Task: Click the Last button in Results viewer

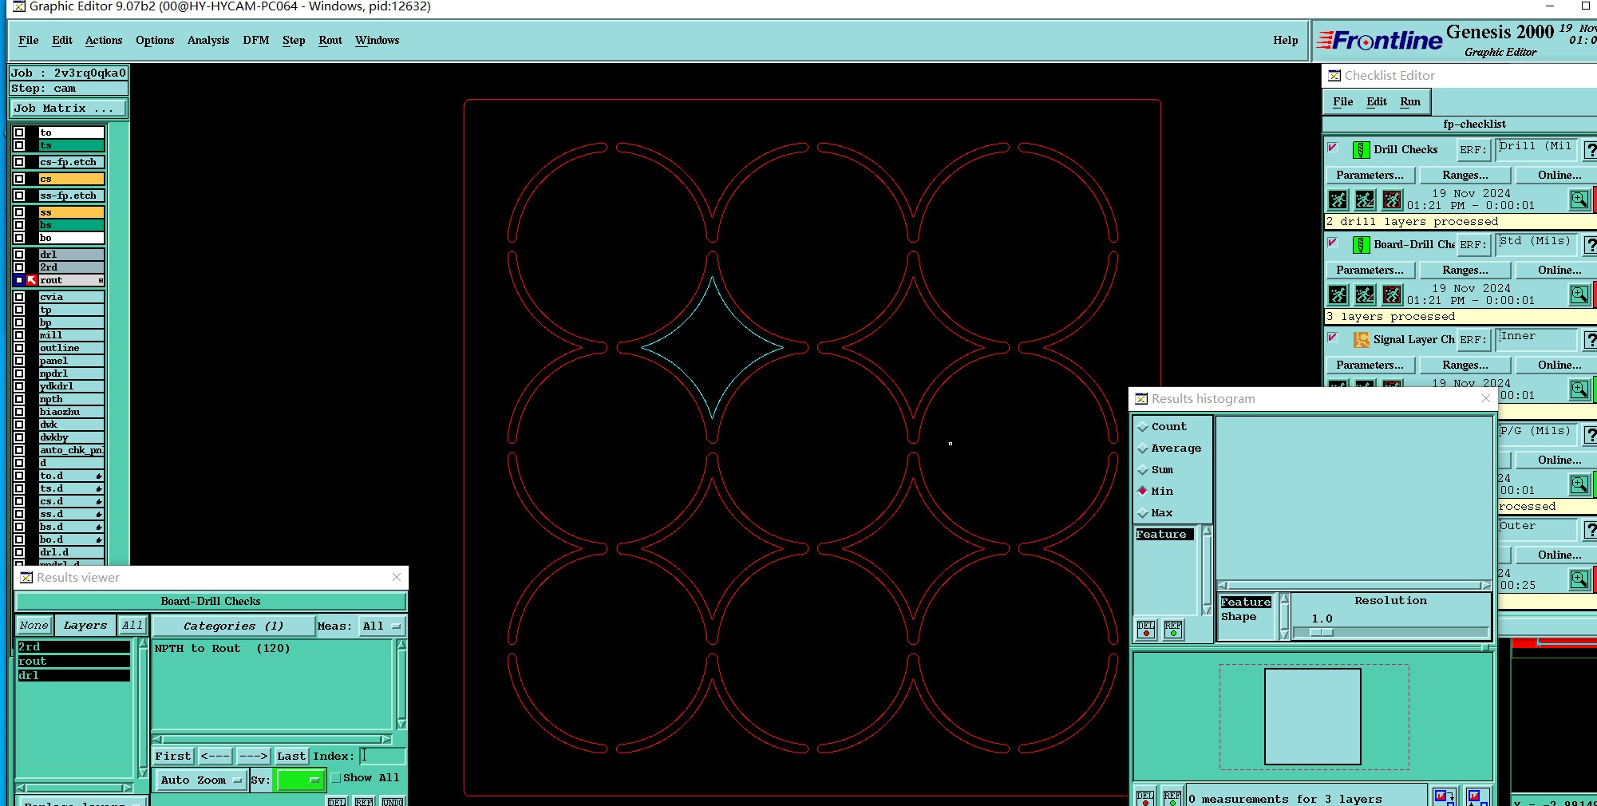Action: 291,756
